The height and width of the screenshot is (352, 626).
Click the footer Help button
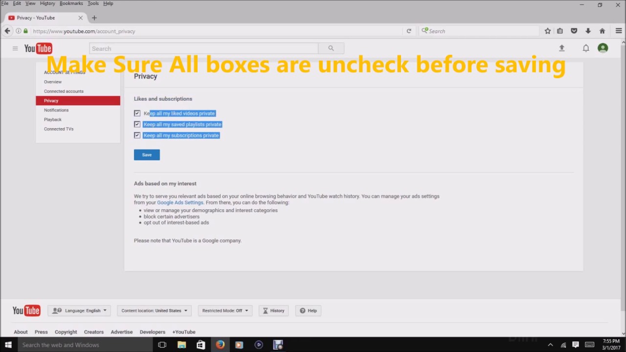tap(308, 310)
